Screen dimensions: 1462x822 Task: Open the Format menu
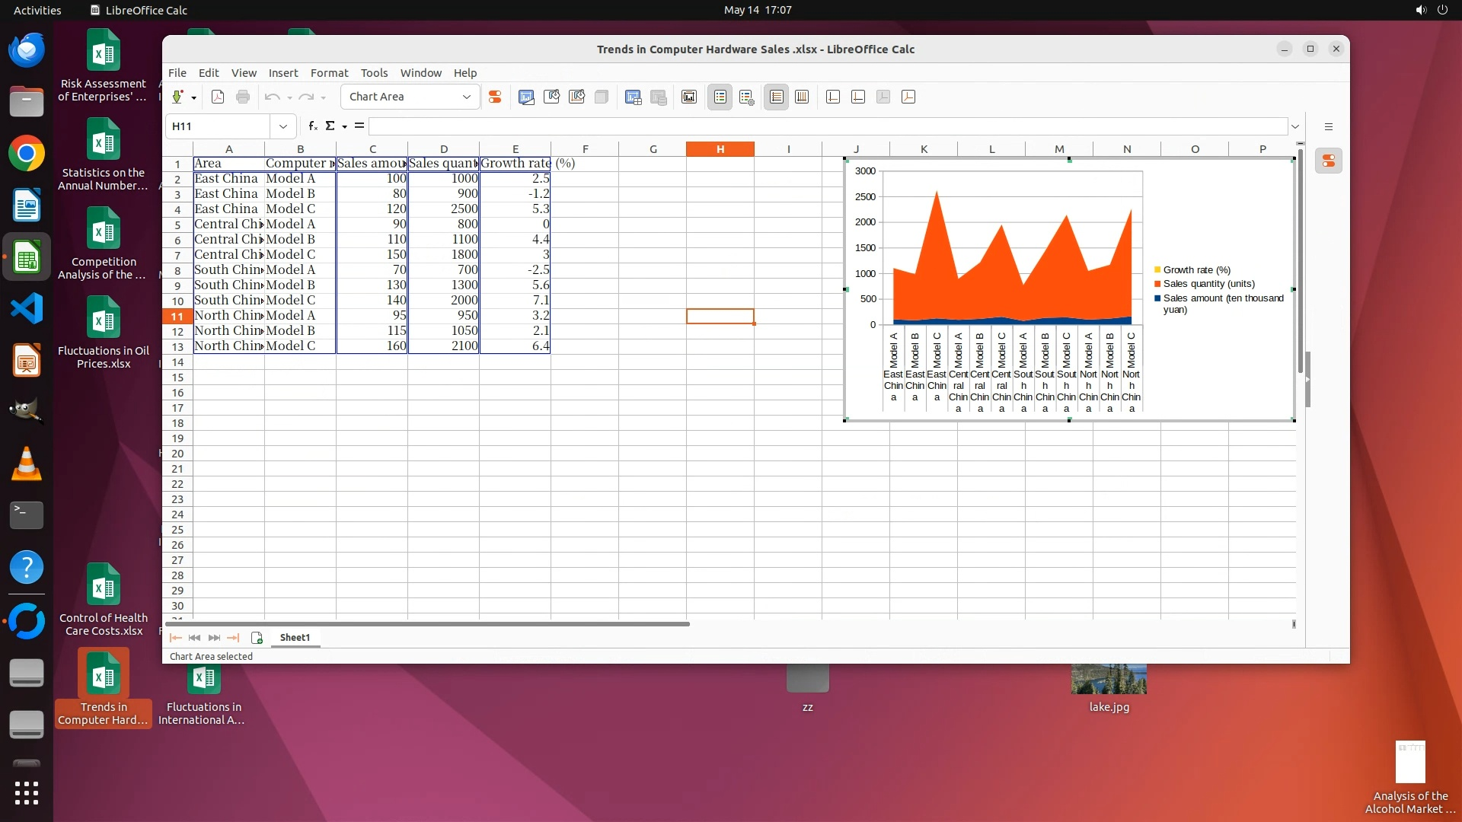pos(329,73)
